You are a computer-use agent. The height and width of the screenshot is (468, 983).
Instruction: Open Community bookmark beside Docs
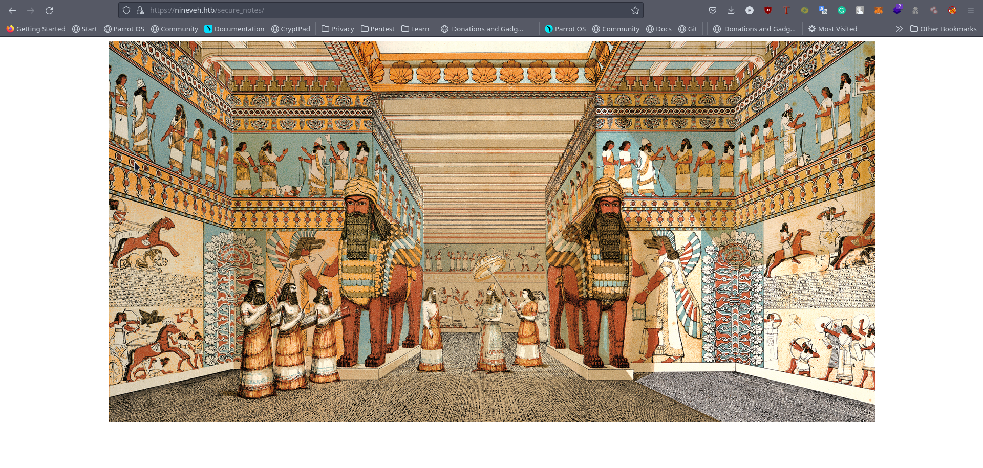tap(616, 29)
